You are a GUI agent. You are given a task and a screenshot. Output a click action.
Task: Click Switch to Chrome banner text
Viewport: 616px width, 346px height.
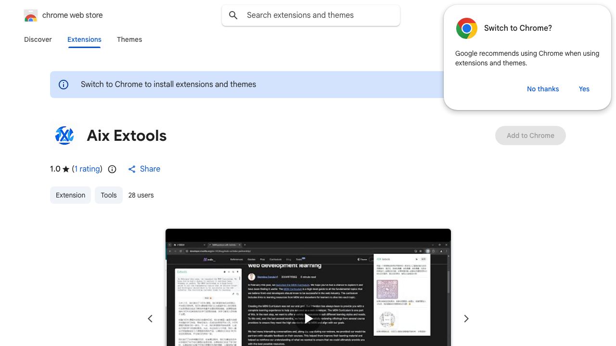pyautogui.click(x=168, y=85)
